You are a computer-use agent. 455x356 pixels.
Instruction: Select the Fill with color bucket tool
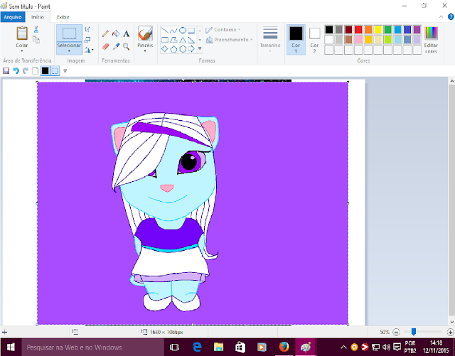pyautogui.click(x=116, y=33)
